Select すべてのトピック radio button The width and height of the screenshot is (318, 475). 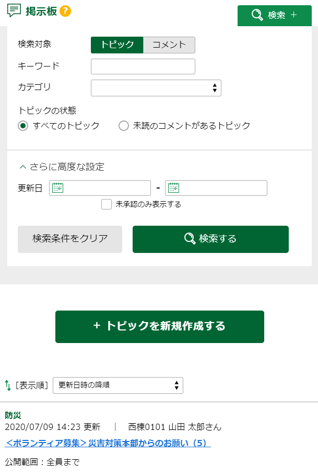point(23,126)
